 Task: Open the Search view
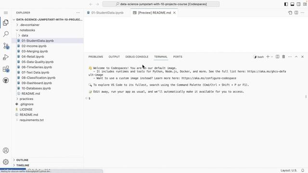click(x=6, y=34)
